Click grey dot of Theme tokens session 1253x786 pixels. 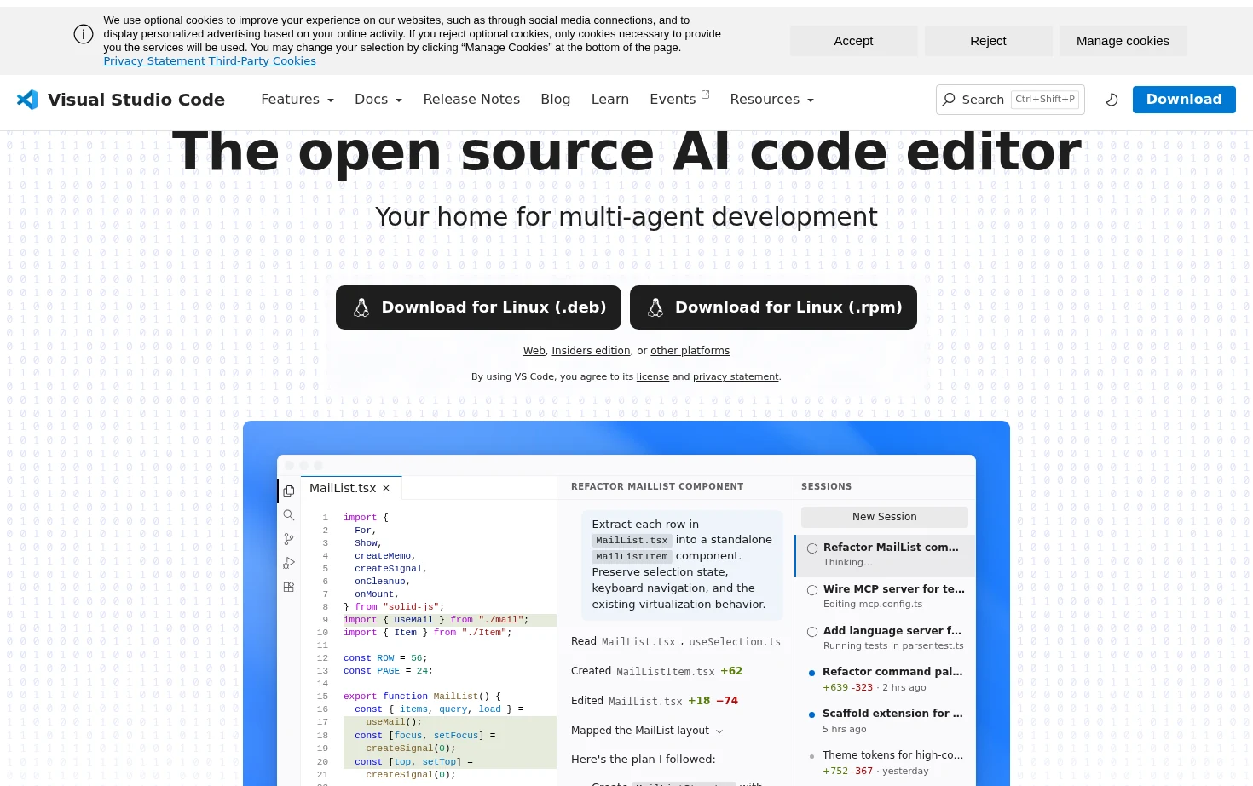(811, 755)
